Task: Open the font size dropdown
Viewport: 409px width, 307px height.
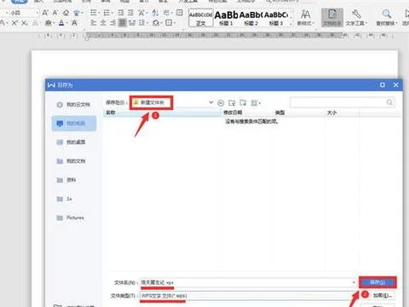Action: 37,13
